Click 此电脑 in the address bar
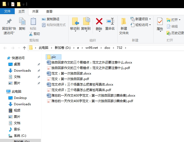 coord(44,48)
